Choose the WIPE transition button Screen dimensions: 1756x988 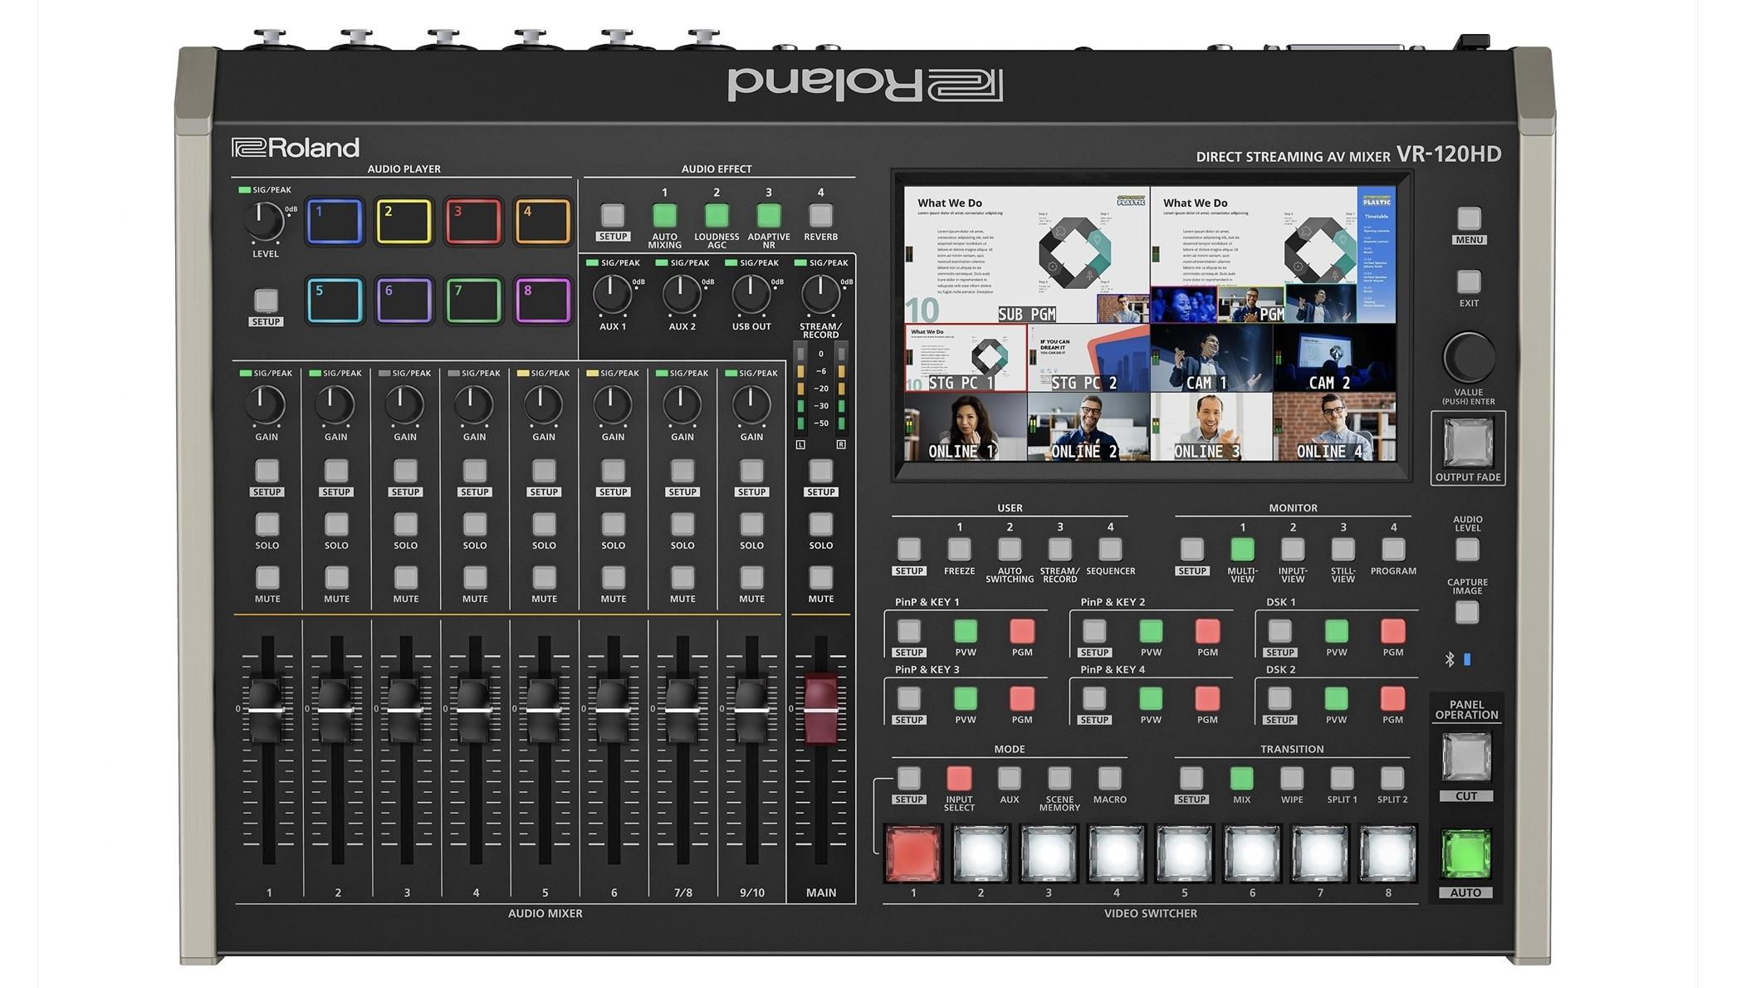(1291, 778)
